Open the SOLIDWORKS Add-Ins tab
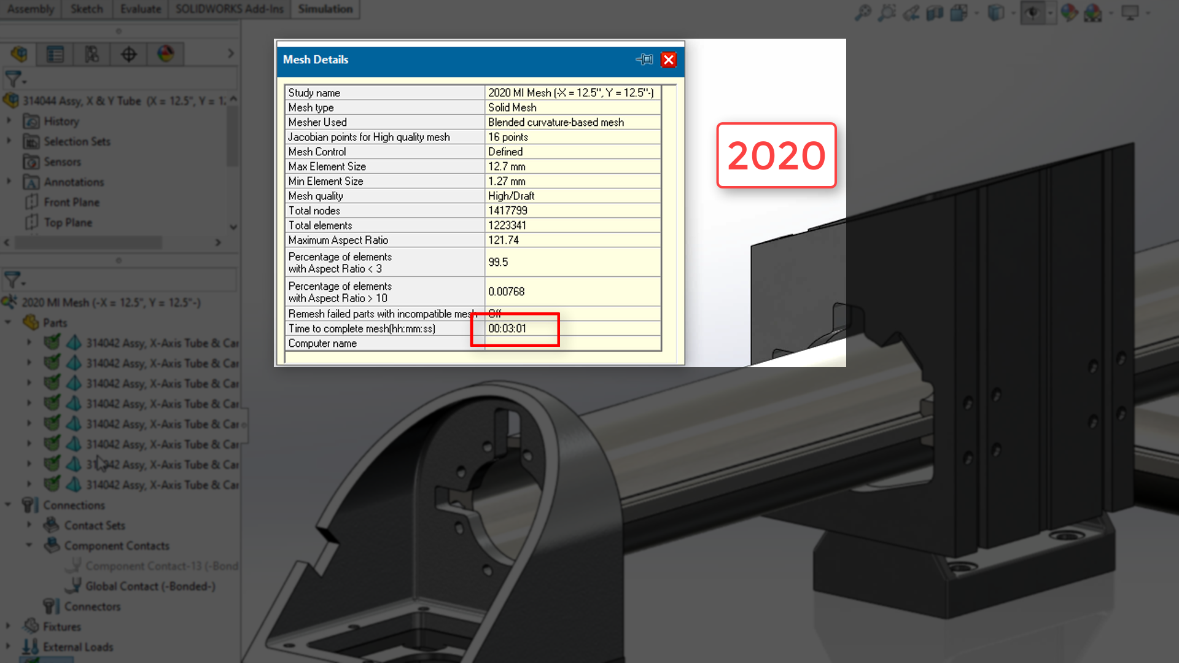Screen dimensions: 1179x663 tap(229, 9)
